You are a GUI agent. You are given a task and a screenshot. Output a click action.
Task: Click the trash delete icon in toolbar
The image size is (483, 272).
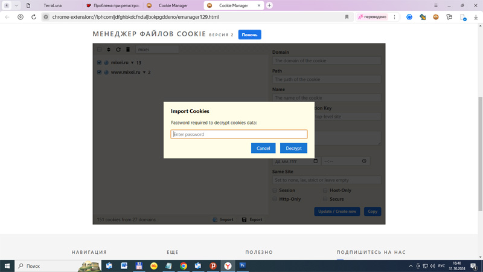pos(128,50)
